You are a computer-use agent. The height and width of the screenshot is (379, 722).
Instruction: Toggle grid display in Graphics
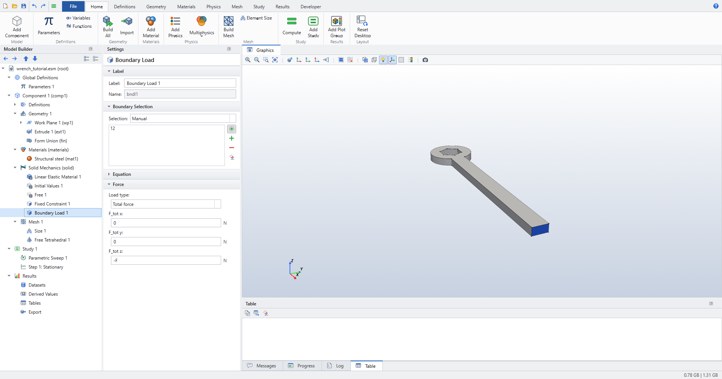tap(401, 60)
